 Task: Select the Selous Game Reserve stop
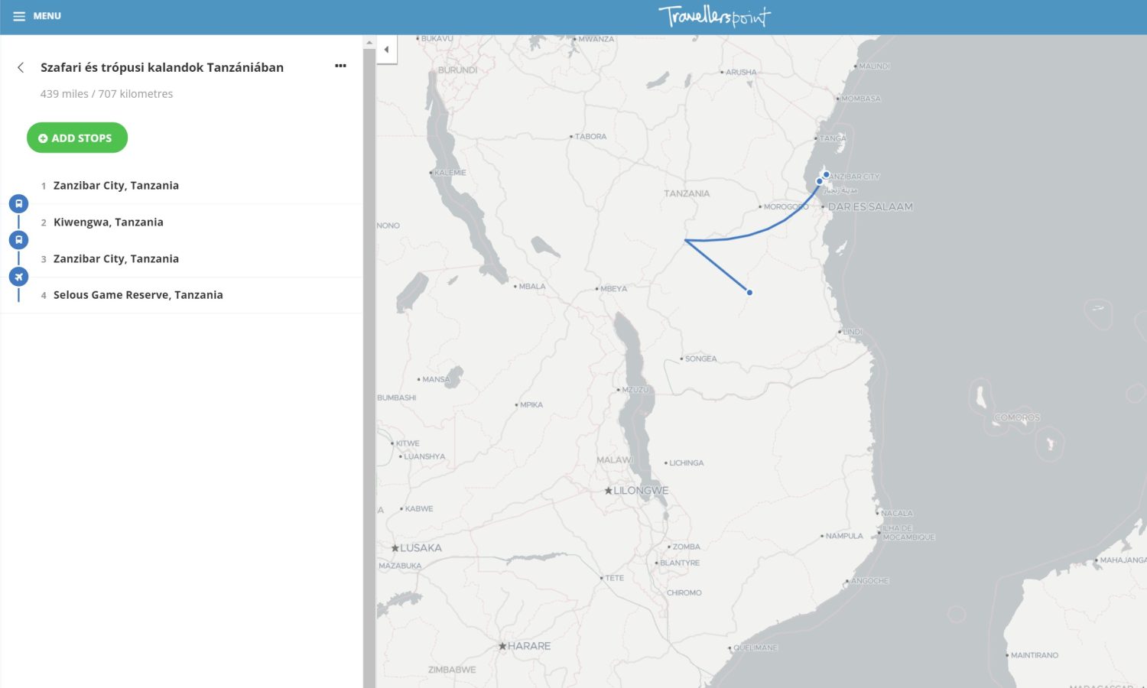pos(138,295)
